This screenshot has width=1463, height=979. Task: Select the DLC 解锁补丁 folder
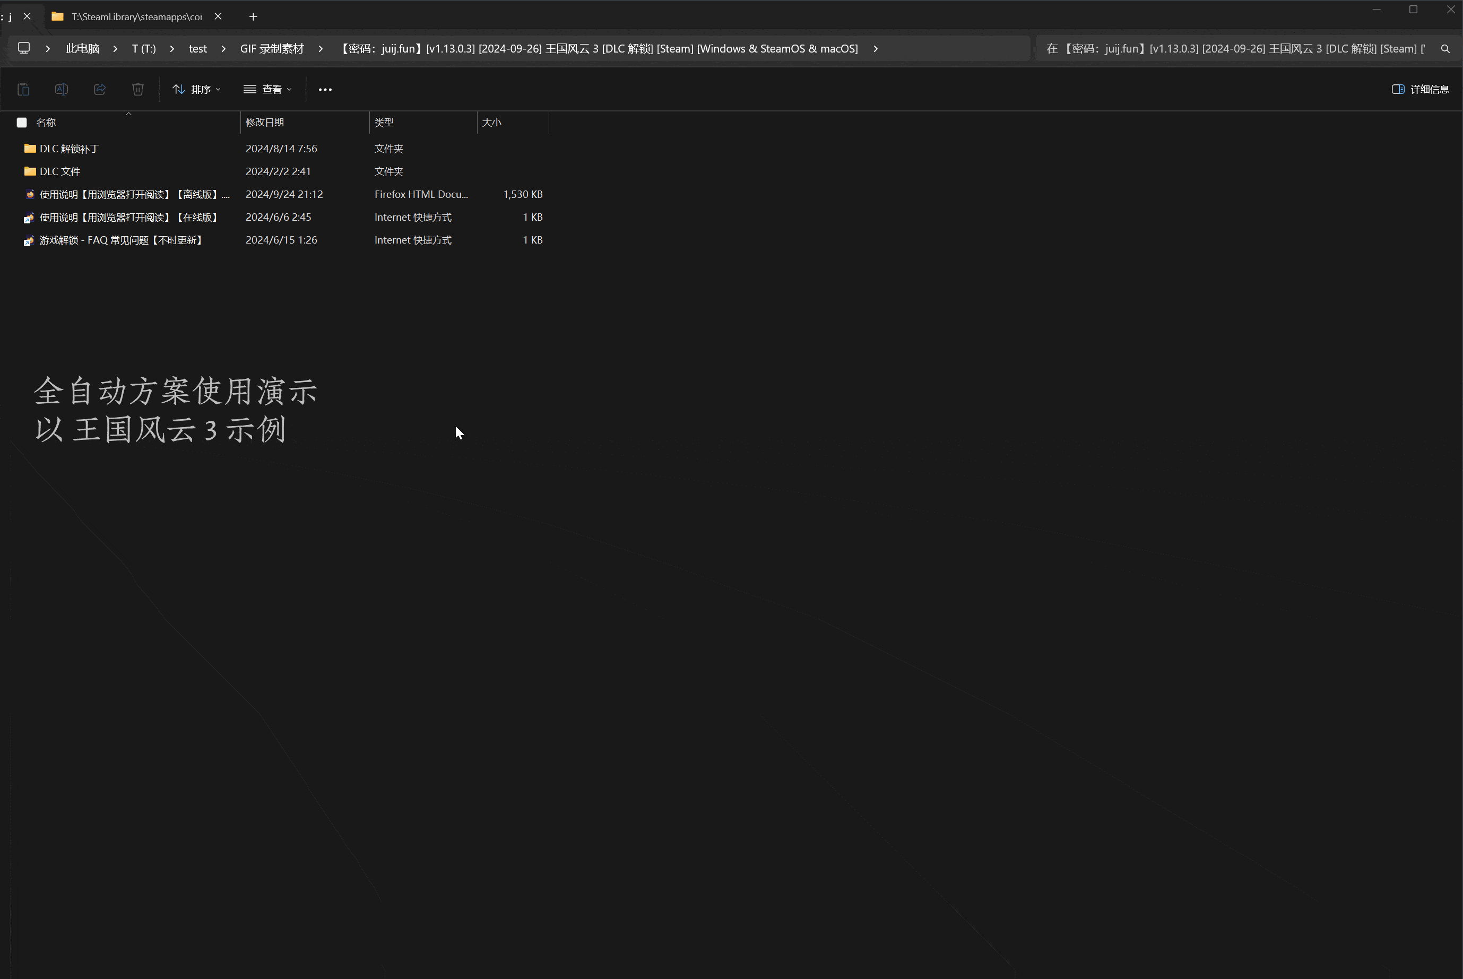click(70, 149)
